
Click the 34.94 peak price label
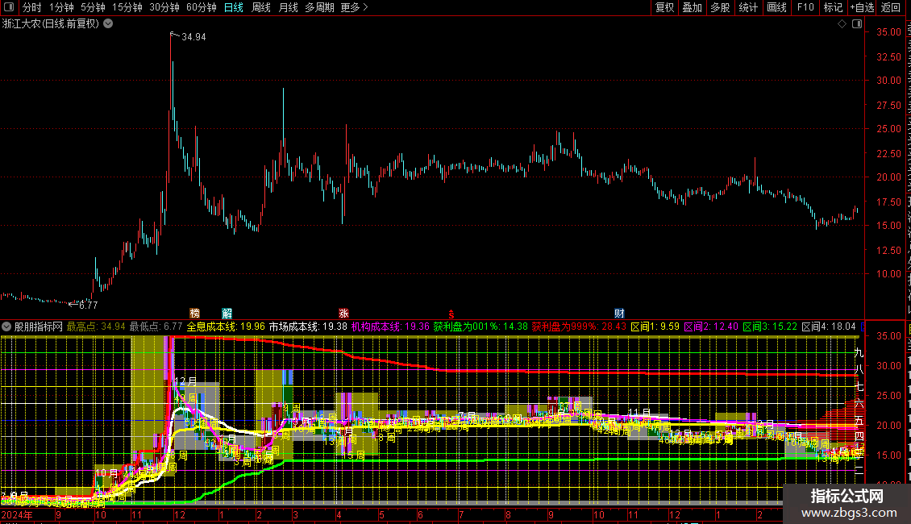[x=193, y=37]
